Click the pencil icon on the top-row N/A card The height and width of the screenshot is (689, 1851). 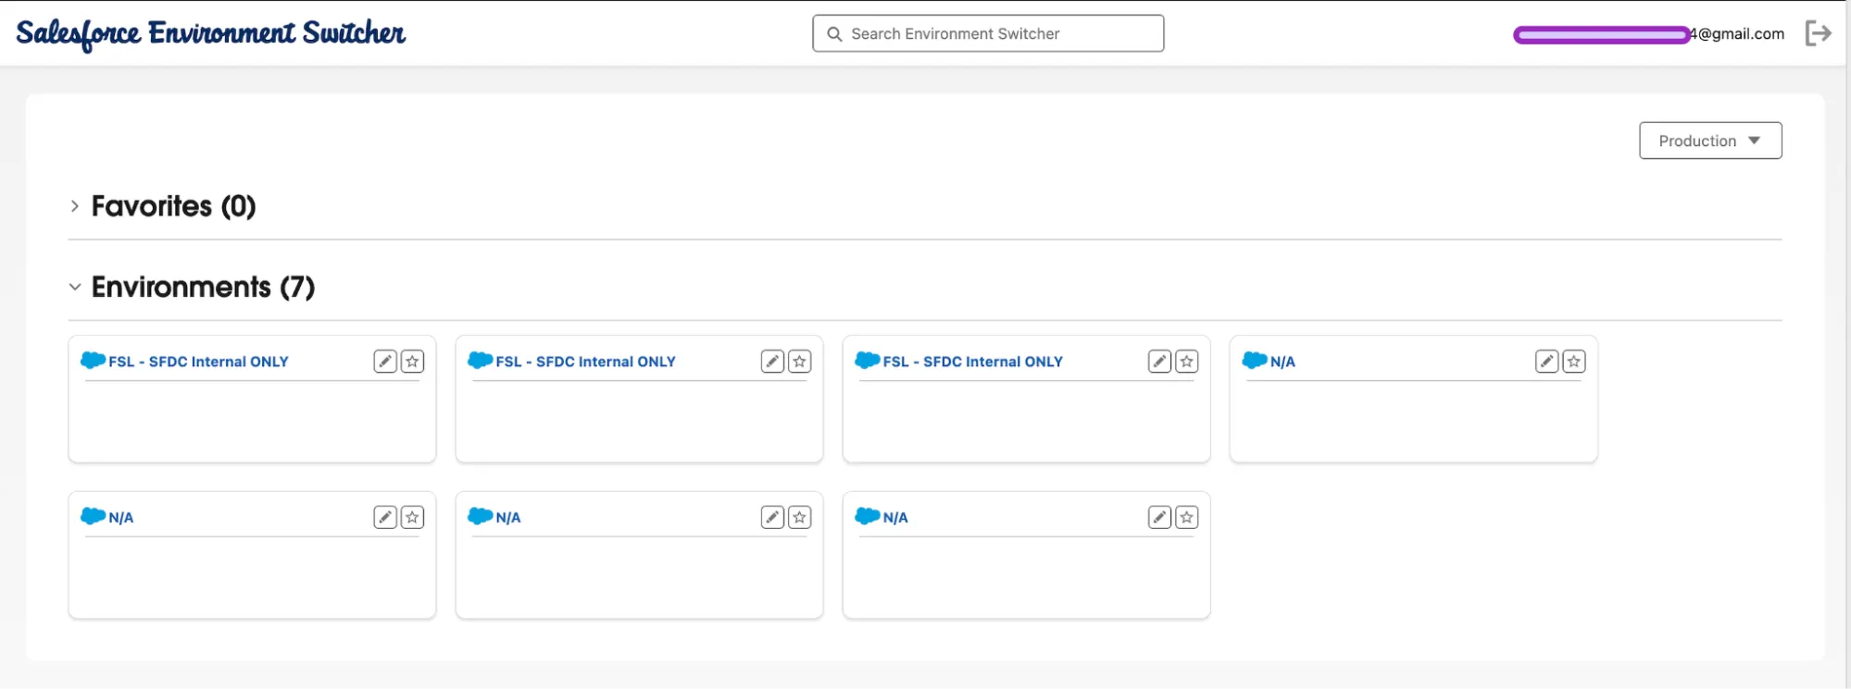point(1546,362)
